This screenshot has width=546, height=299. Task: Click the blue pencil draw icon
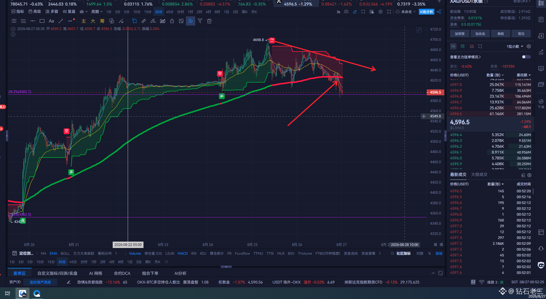tap(355, 12)
